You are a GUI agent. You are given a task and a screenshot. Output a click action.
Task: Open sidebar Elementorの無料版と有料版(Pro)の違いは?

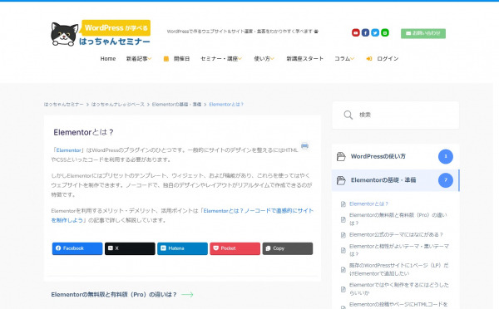398,219
